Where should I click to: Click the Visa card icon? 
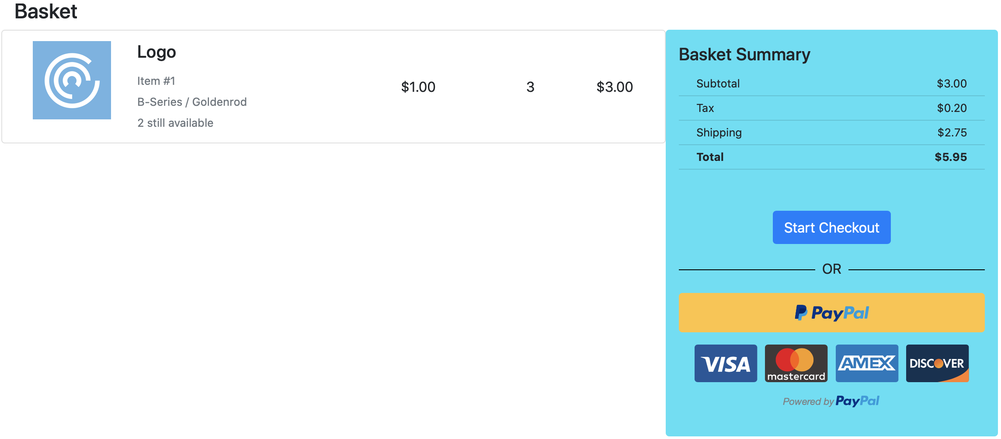726,363
